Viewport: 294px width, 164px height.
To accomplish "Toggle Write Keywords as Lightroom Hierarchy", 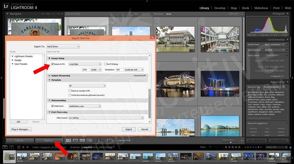I will [x=70, y=95].
